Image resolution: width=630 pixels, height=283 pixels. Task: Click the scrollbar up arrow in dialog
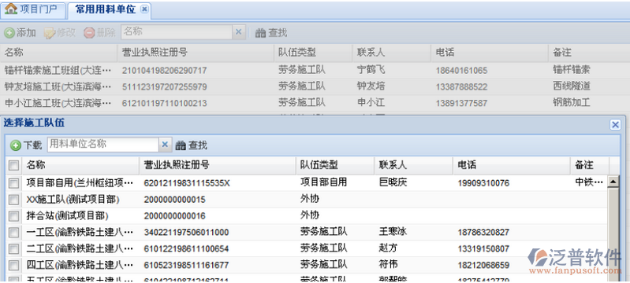click(613, 182)
